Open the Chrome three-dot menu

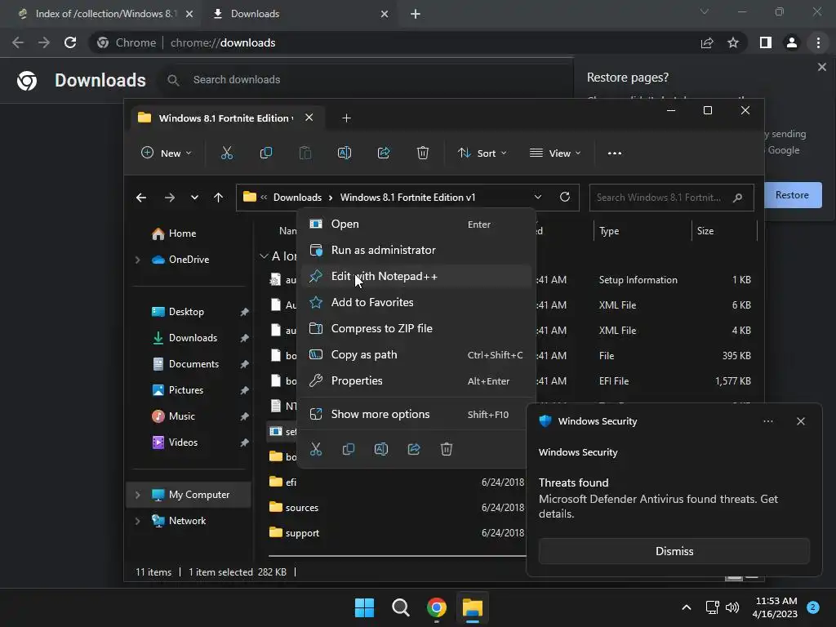[818, 42]
